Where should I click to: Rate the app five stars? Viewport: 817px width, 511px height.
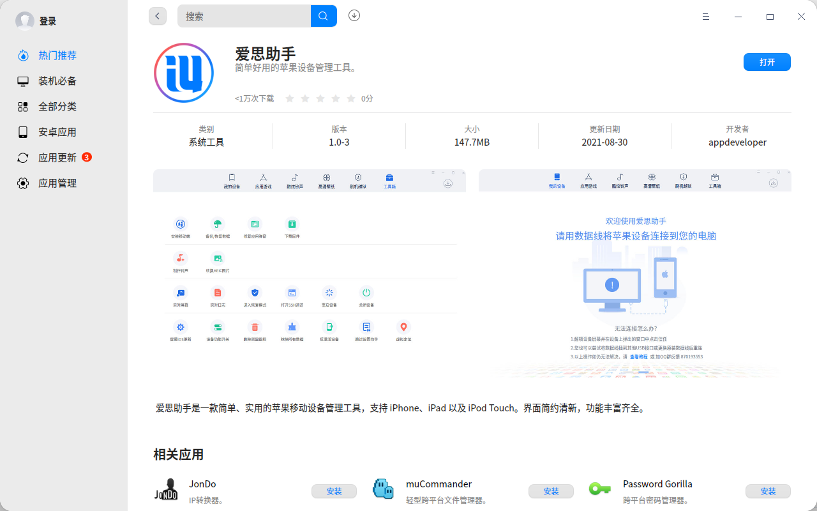click(x=351, y=98)
